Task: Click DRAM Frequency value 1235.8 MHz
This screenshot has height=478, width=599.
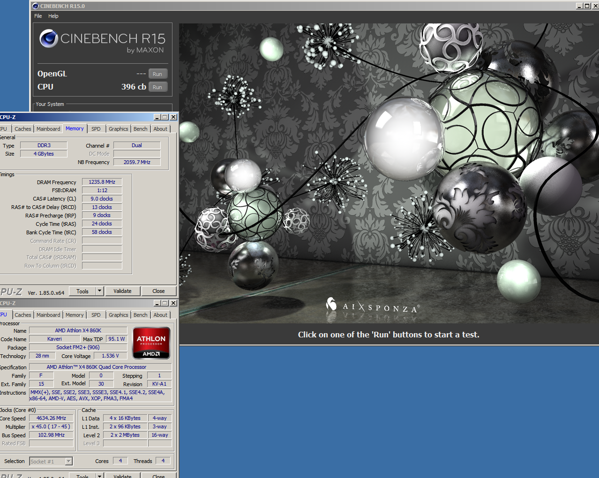Action: click(102, 182)
